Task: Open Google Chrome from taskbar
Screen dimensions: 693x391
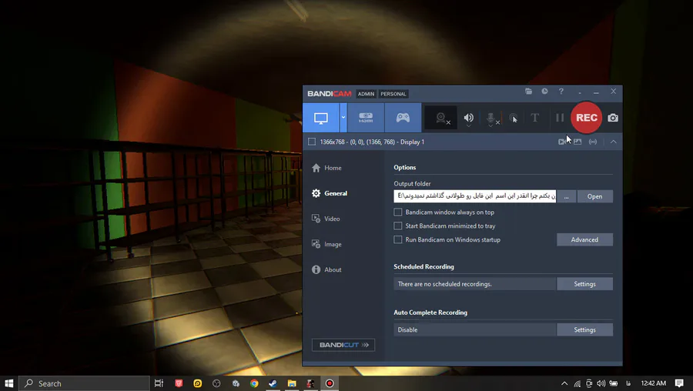Action: pyautogui.click(x=254, y=383)
